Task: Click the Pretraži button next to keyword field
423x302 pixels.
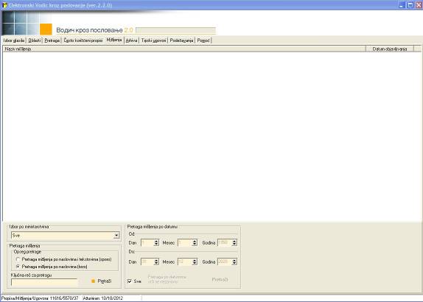Action: coord(105,281)
